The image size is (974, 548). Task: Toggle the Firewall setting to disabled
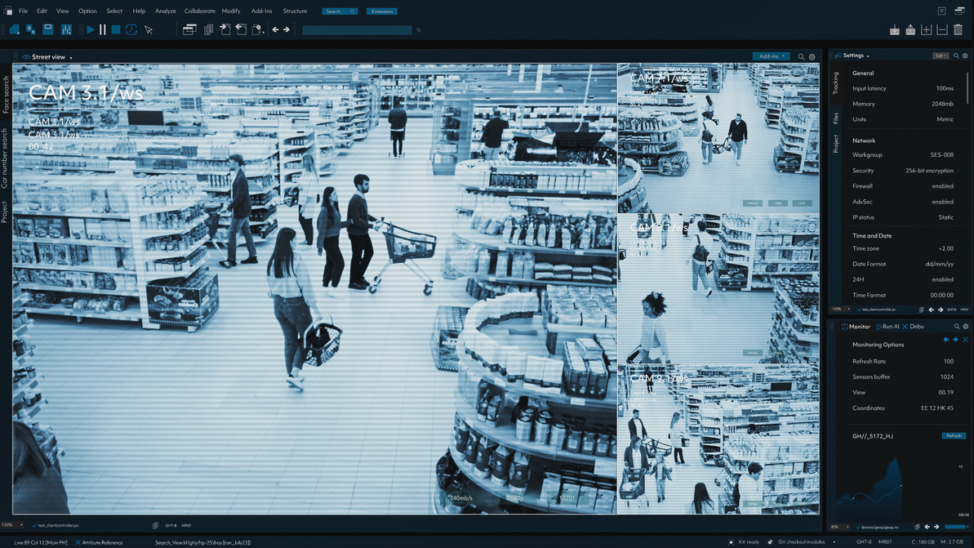(x=945, y=185)
